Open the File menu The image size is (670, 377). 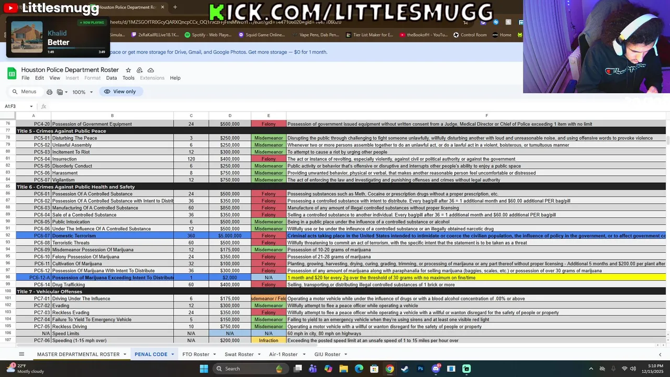coord(25,78)
